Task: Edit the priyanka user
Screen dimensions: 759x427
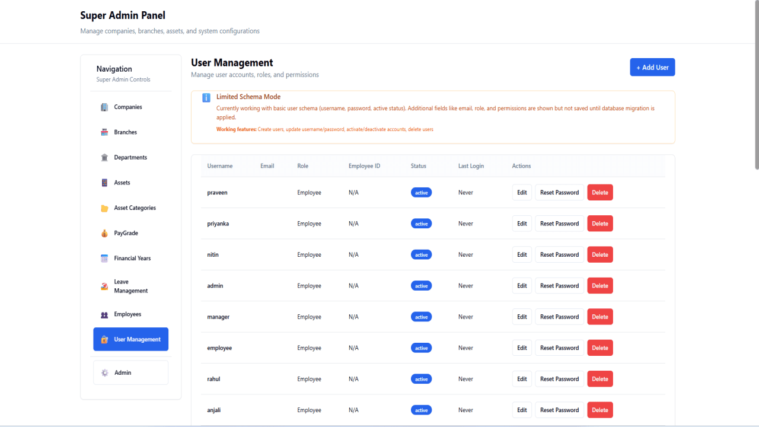Action: (x=522, y=224)
